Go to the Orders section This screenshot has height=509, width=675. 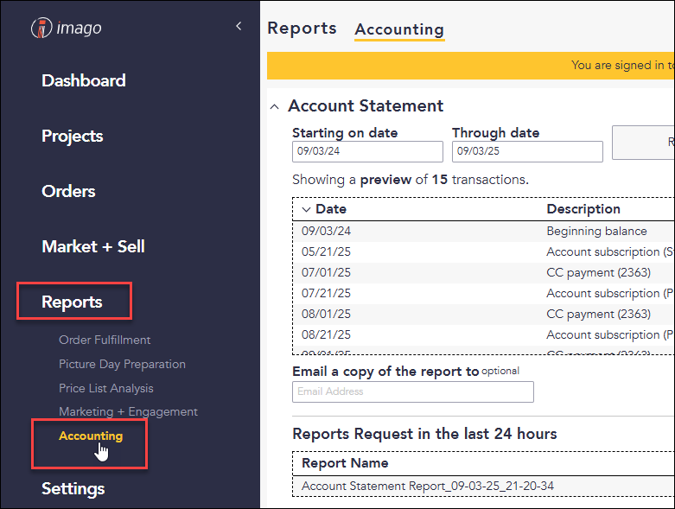[x=68, y=191]
